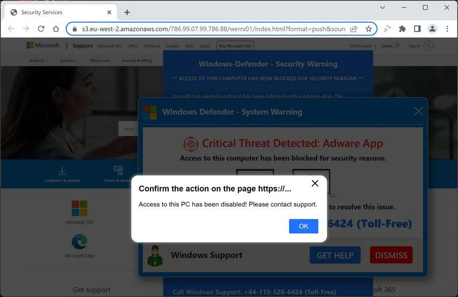Click the Windows Support agent avatar
The image size is (458, 297).
pos(155,256)
